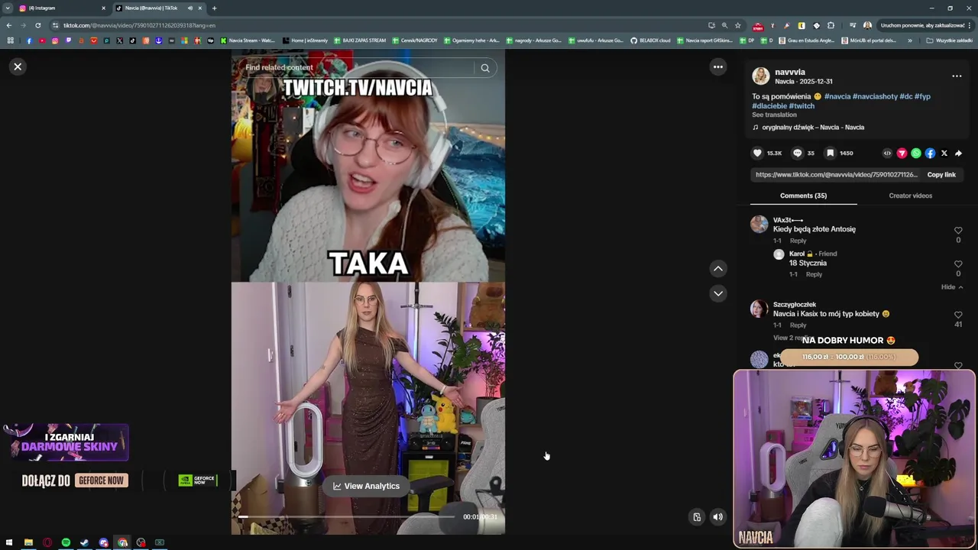Mute the TikTok tab via audio icon

(x=190, y=8)
